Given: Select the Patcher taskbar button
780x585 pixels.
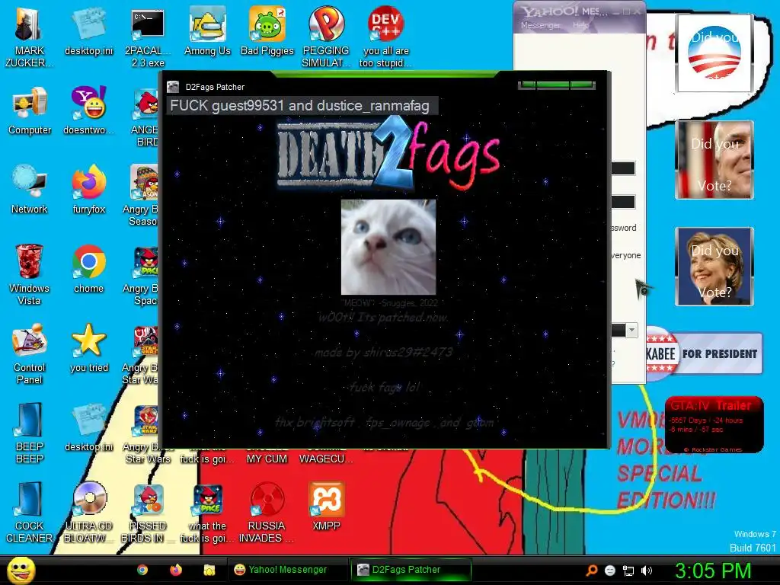Looking at the screenshot, I should coord(411,570).
